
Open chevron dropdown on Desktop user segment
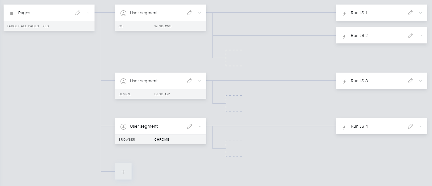point(200,81)
